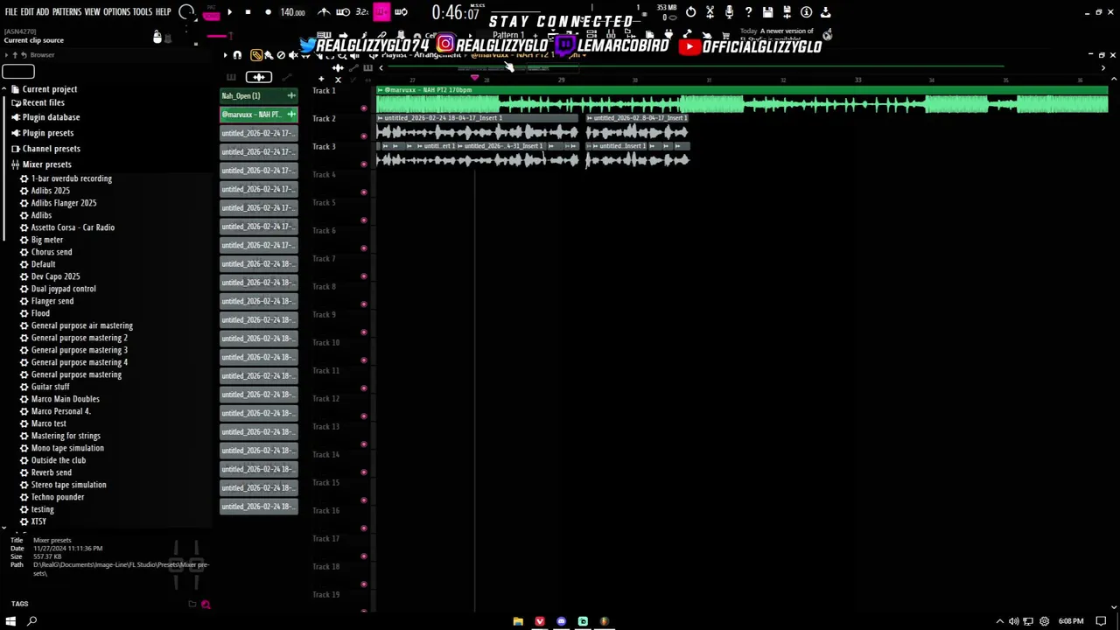Open the FILE menu
This screenshot has height=630, width=1120.
tap(11, 12)
